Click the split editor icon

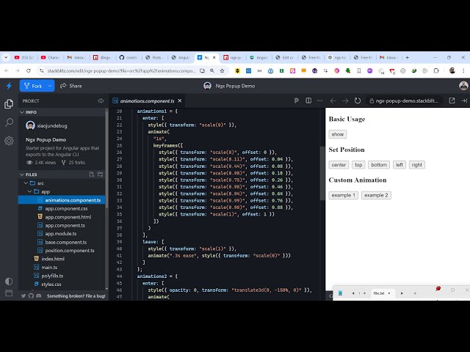(x=308, y=100)
